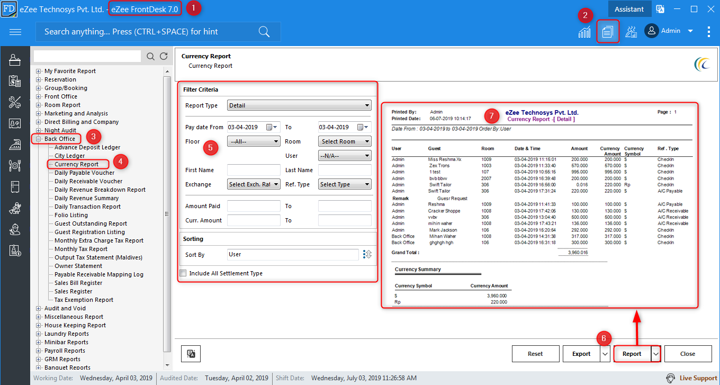Open the Report Type dropdown
The height and width of the screenshot is (385, 720).
click(299, 105)
